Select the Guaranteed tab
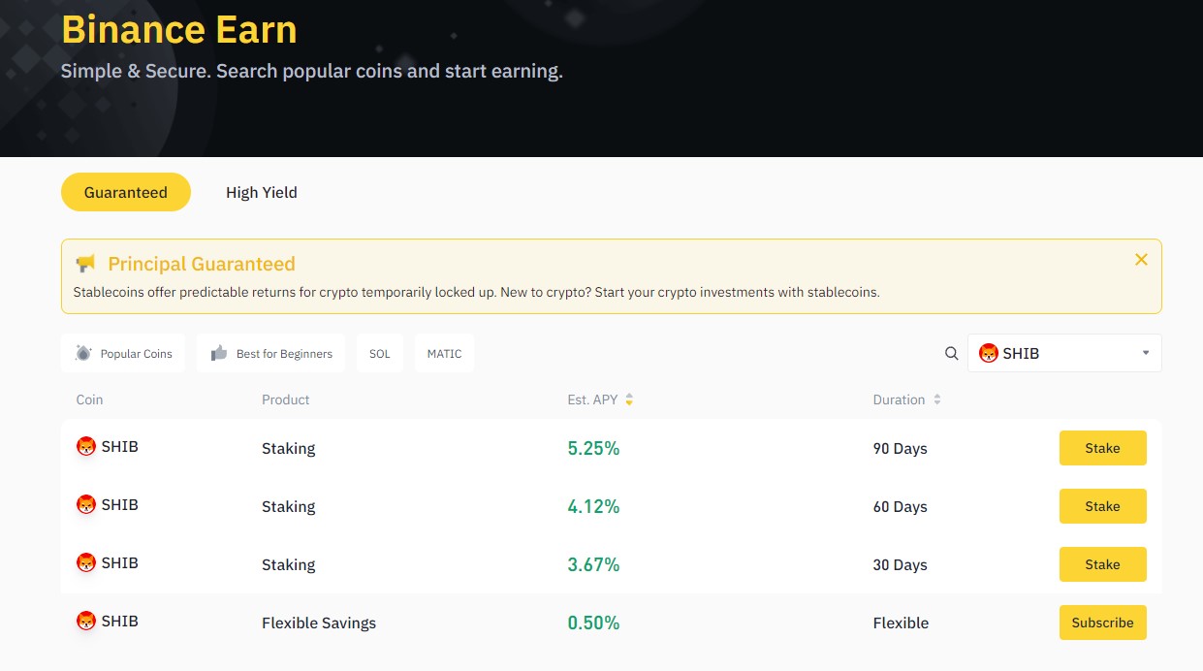This screenshot has height=671, width=1203. 126,192
